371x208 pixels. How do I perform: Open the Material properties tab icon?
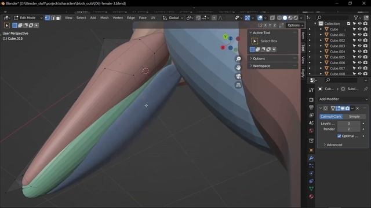pos(311,196)
